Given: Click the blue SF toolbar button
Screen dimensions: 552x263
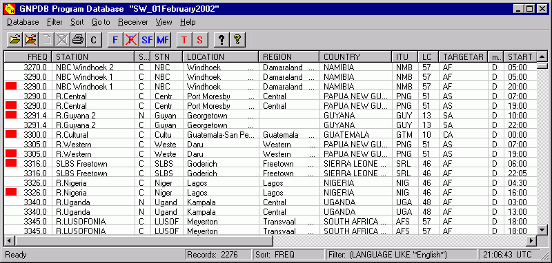Looking at the screenshot, I should [147, 40].
